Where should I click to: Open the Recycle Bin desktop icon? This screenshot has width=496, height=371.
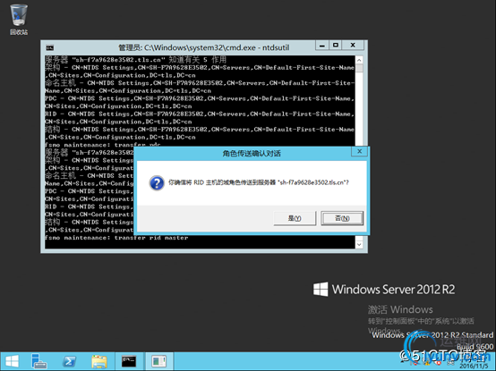pyautogui.click(x=19, y=20)
